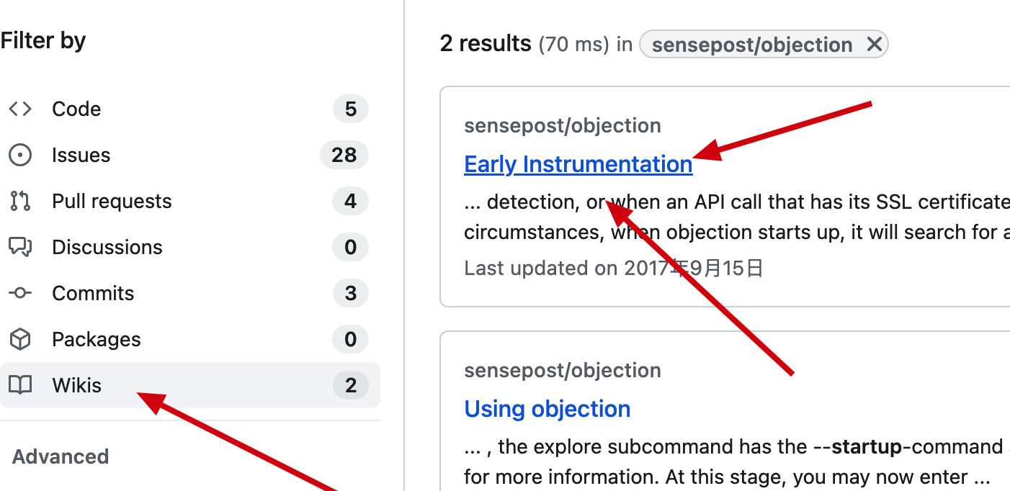
Task: Click the Commits icon
Action: (x=20, y=293)
